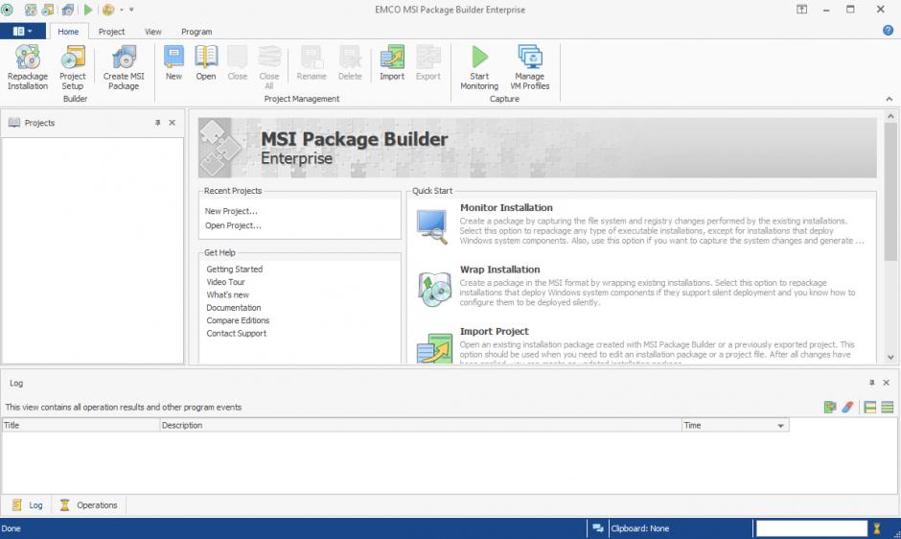
Task: Click the Repackage icon in the quick access toolbar
Action: (x=31, y=10)
